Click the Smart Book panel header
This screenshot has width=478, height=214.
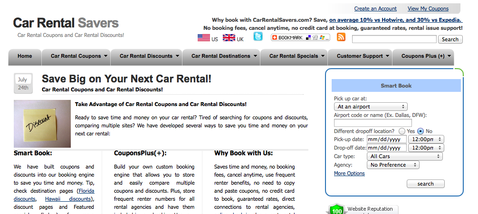[396, 86]
